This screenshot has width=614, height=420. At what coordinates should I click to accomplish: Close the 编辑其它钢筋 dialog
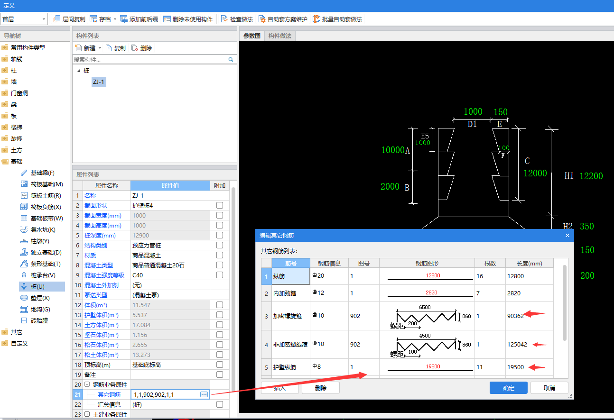567,235
